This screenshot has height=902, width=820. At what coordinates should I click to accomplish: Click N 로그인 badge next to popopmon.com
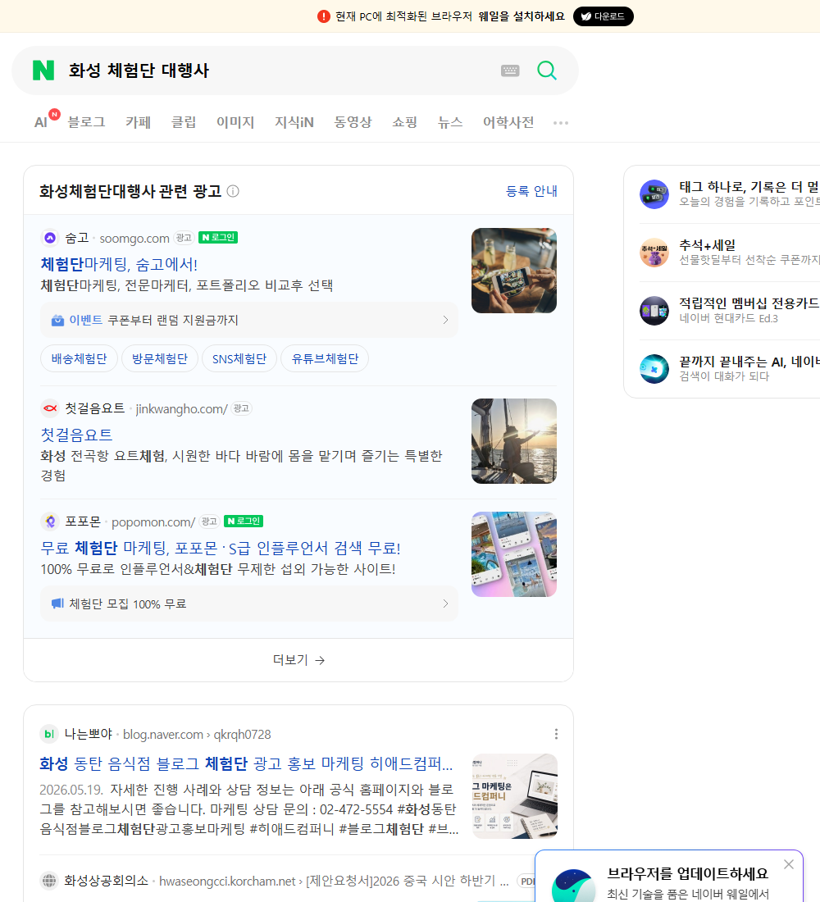[x=244, y=522]
